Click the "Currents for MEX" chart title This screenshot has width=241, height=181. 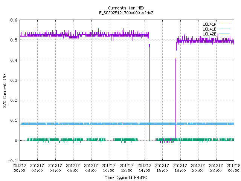126,8
